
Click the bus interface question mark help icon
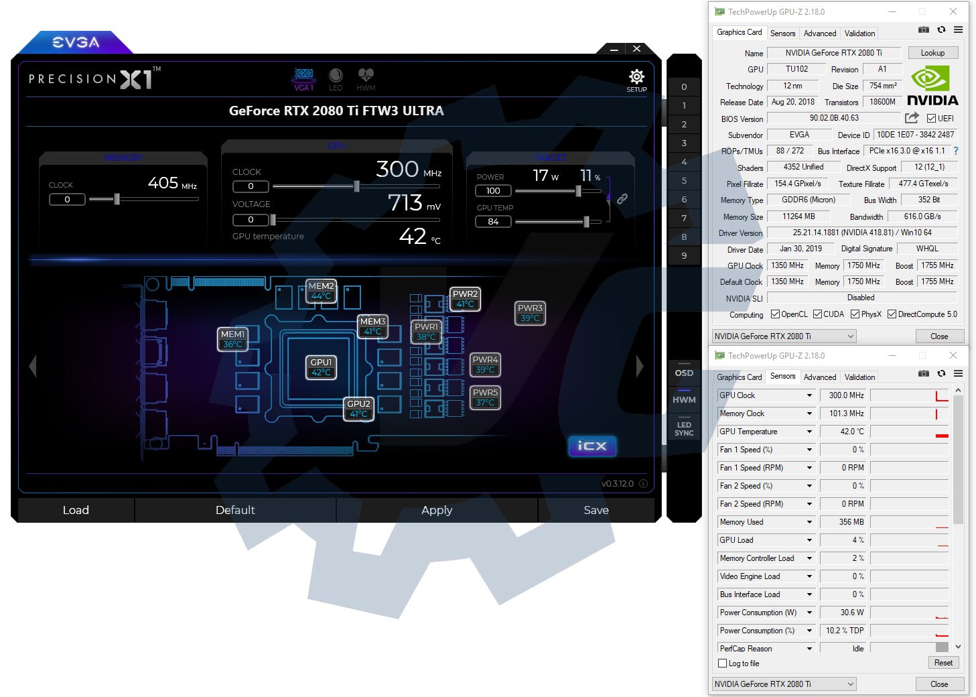(956, 151)
